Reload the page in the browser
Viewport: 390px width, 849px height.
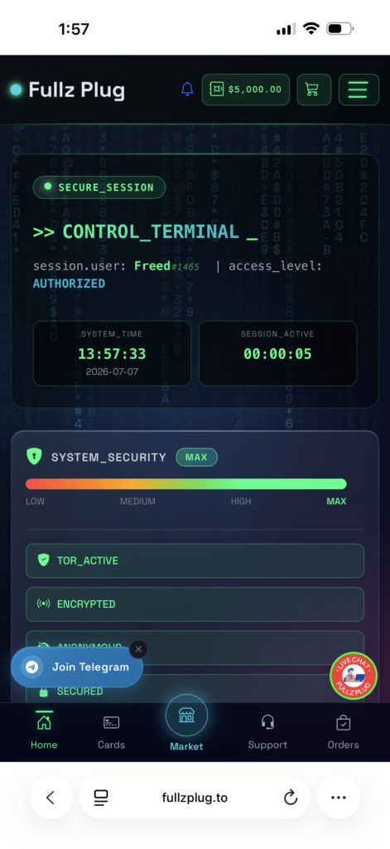(291, 797)
